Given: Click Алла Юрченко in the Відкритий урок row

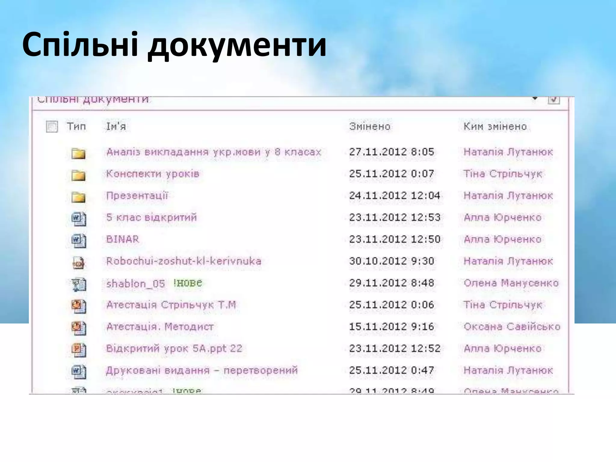Looking at the screenshot, I should click(x=502, y=349).
